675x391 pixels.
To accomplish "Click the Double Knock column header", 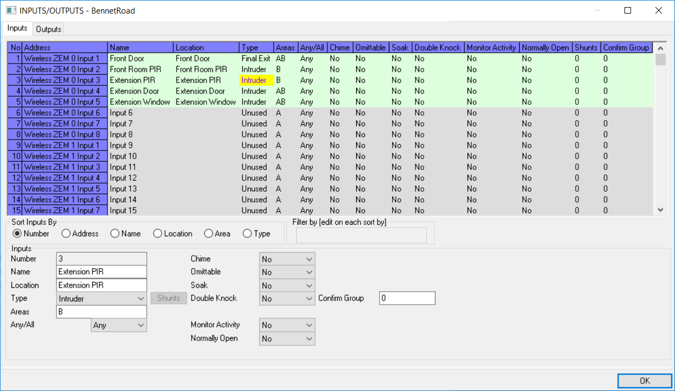I will tap(437, 48).
